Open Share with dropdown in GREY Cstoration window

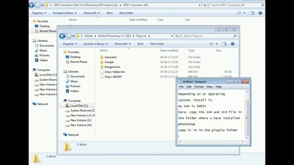point(91,13)
